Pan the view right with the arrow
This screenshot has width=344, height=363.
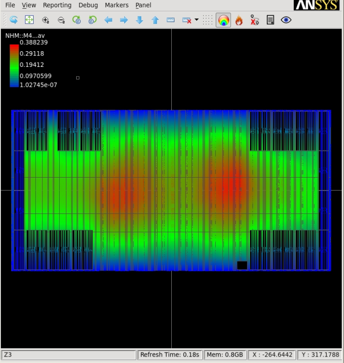(124, 20)
